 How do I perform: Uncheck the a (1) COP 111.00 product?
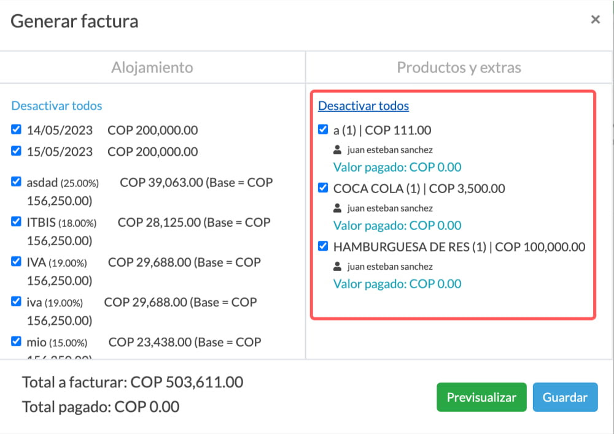[x=323, y=129]
